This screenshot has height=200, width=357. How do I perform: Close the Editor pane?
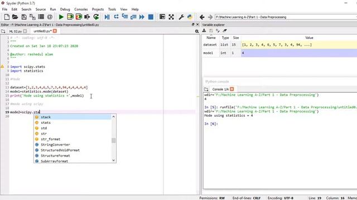point(197,24)
